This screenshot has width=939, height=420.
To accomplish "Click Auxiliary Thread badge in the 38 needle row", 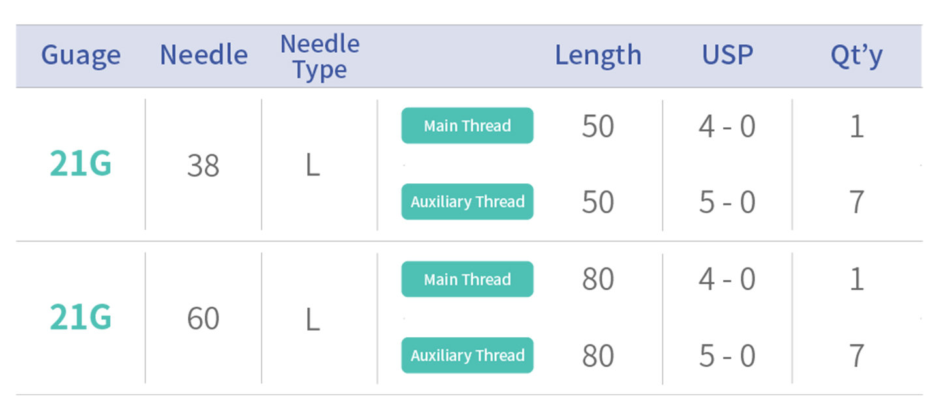I will (x=467, y=202).
